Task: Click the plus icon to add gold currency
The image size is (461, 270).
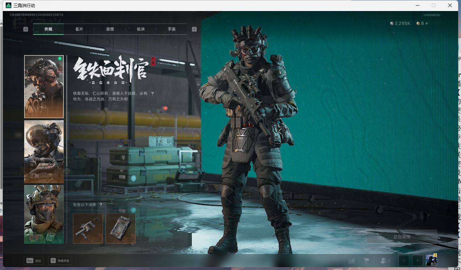Action: [426, 23]
